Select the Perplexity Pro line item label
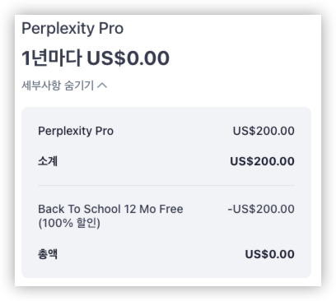Viewport: 336px width, 301px height. point(76,131)
